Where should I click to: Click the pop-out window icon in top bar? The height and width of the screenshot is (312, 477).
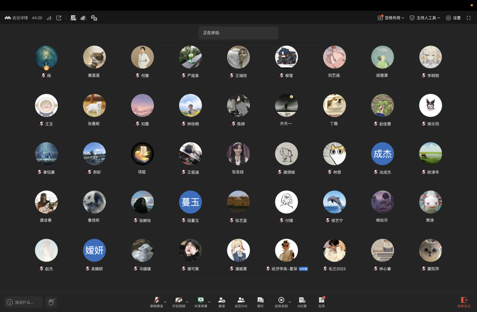point(59,18)
